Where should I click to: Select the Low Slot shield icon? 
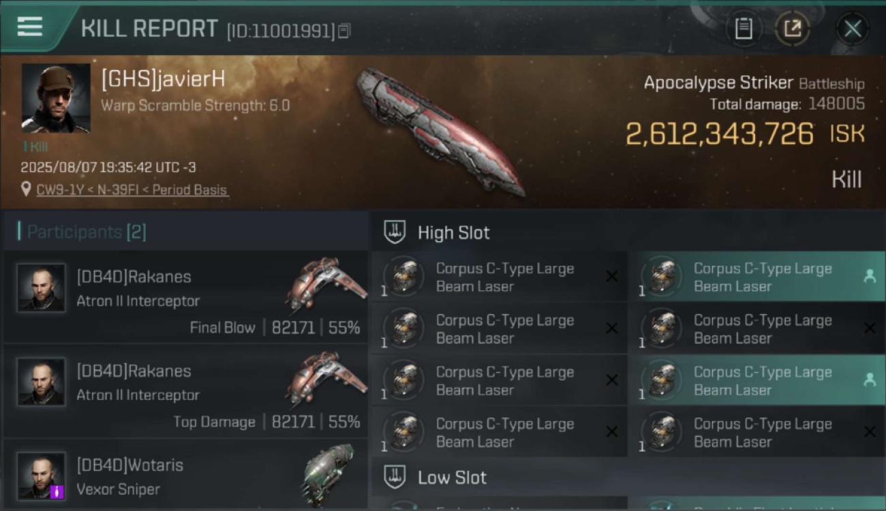[x=395, y=478]
